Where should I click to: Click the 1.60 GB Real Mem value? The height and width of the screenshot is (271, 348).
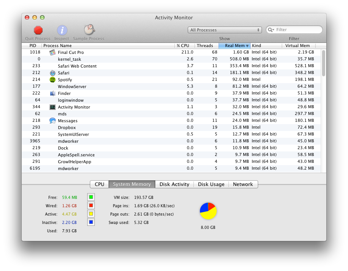(241, 52)
